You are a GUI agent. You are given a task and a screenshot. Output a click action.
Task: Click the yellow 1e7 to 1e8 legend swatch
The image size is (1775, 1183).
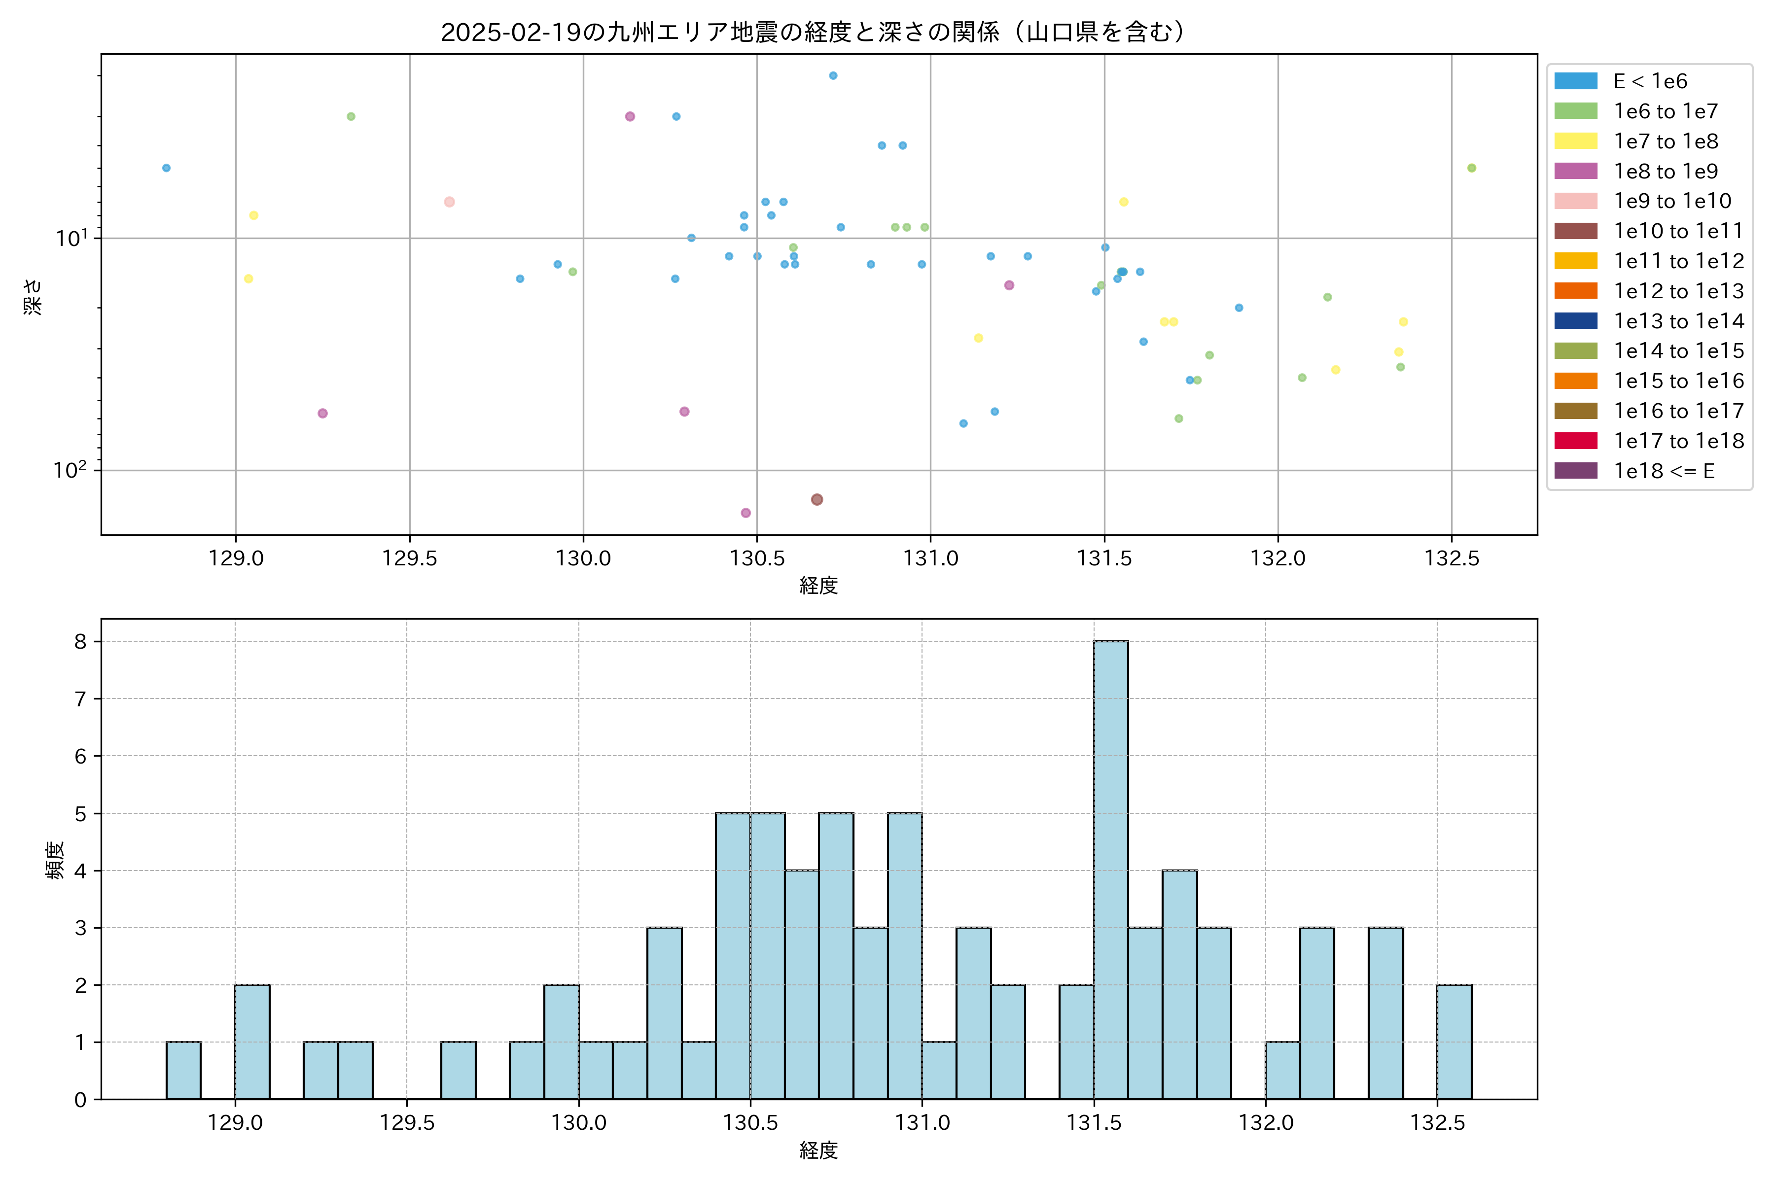[x=1575, y=141]
